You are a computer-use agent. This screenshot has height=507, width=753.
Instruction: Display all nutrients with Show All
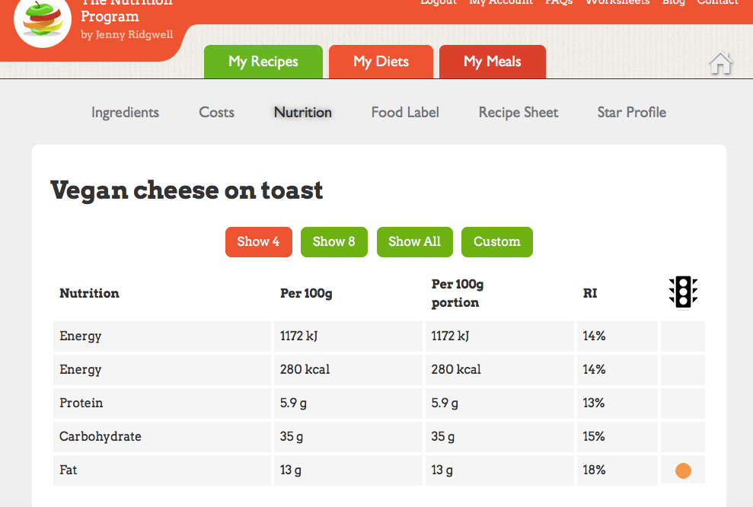click(414, 241)
